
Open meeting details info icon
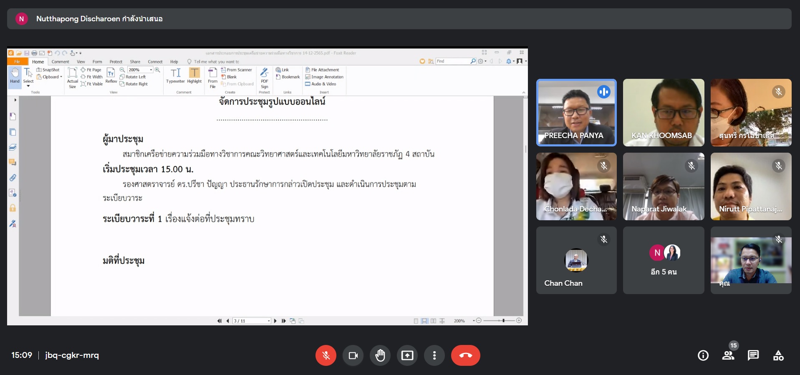point(703,355)
